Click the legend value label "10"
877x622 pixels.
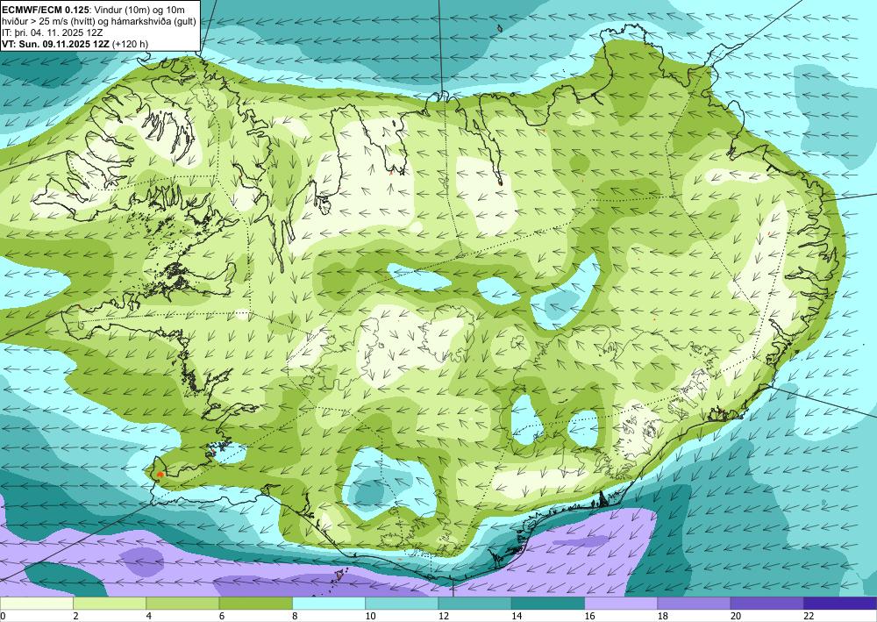370,617
